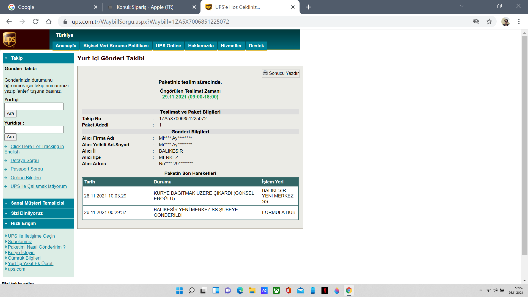
Task: Open the Şubelerimiz link
Action: [20, 241]
